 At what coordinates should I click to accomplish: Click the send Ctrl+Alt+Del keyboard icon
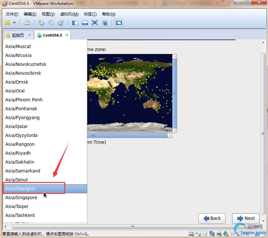pyautogui.click(x=27, y=23)
